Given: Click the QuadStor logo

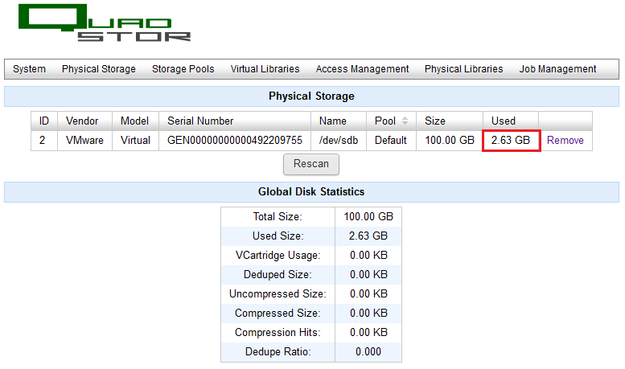Looking at the screenshot, I should pos(105,23).
